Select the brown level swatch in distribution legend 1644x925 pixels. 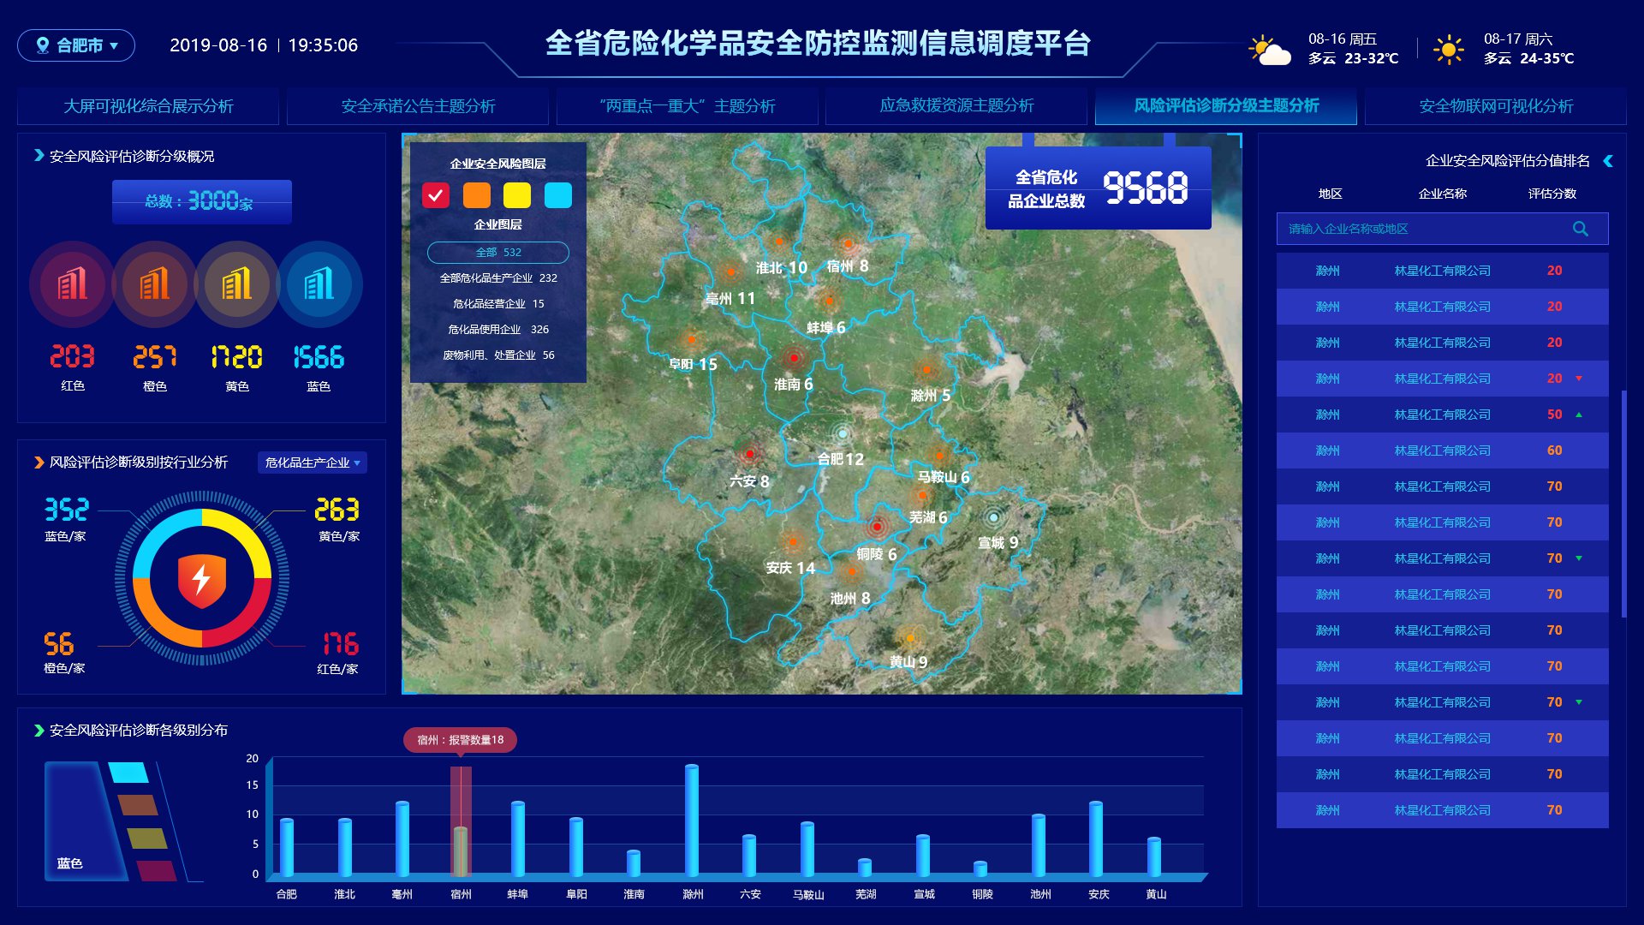pyautogui.click(x=137, y=805)
